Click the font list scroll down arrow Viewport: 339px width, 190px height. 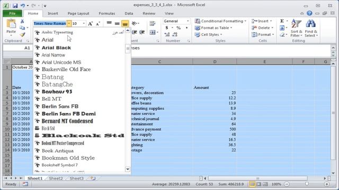[128, 169]
